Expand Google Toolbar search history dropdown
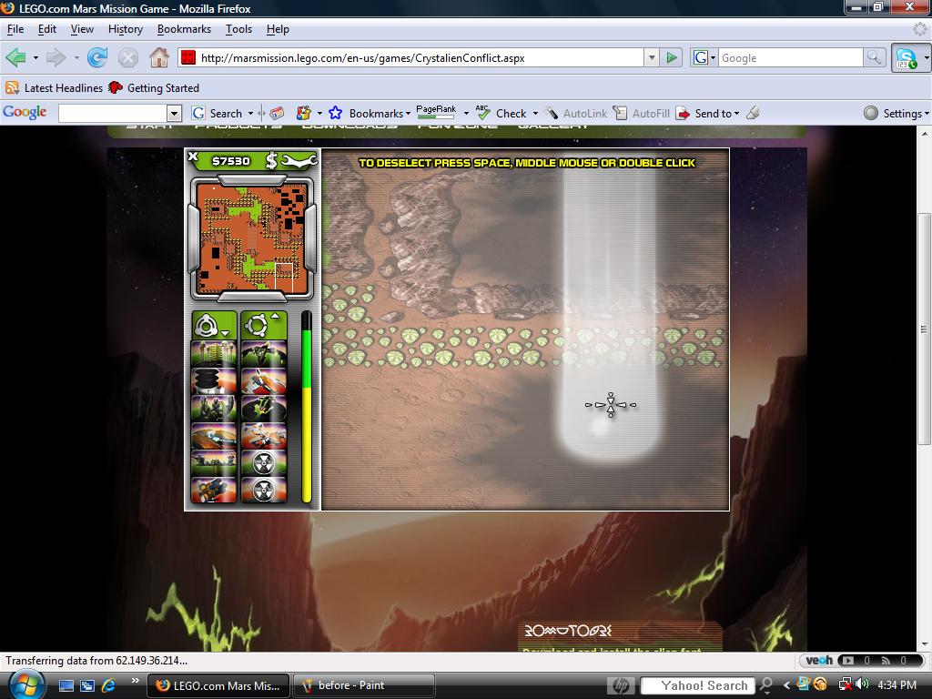The height and width of the screenshot is (699, 932). point(174,113)
